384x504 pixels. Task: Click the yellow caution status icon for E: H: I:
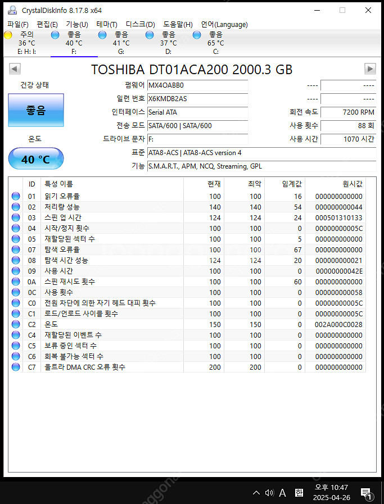tap(8, 35)
